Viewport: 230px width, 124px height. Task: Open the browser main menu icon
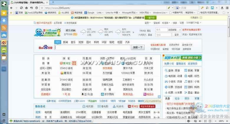(227, 8)
